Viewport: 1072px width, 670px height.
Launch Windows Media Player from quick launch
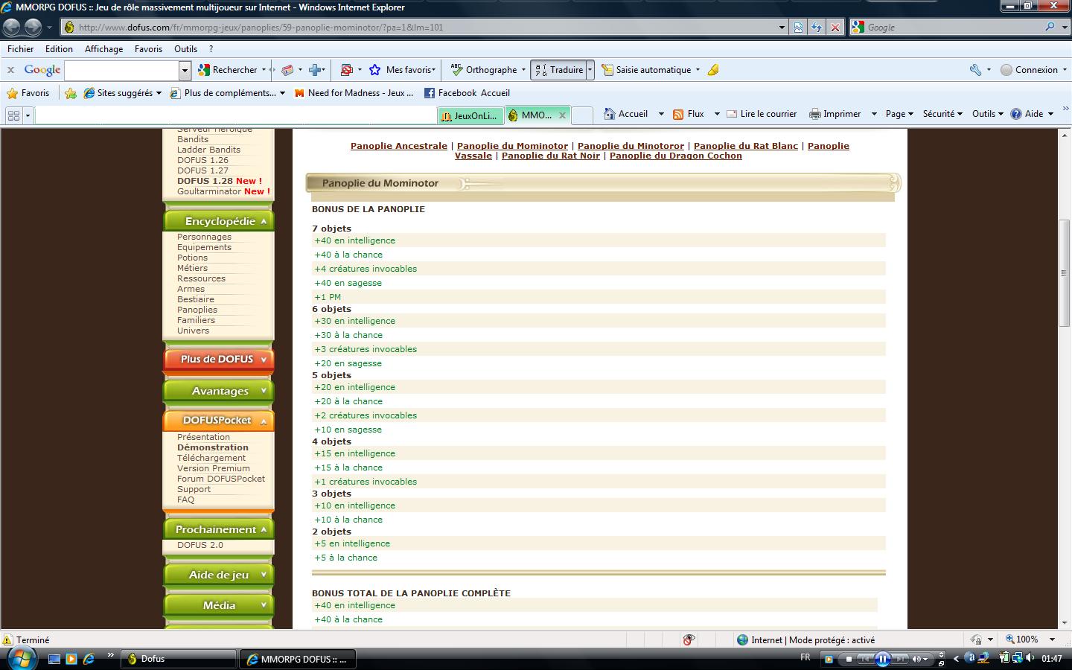(71, 659)
